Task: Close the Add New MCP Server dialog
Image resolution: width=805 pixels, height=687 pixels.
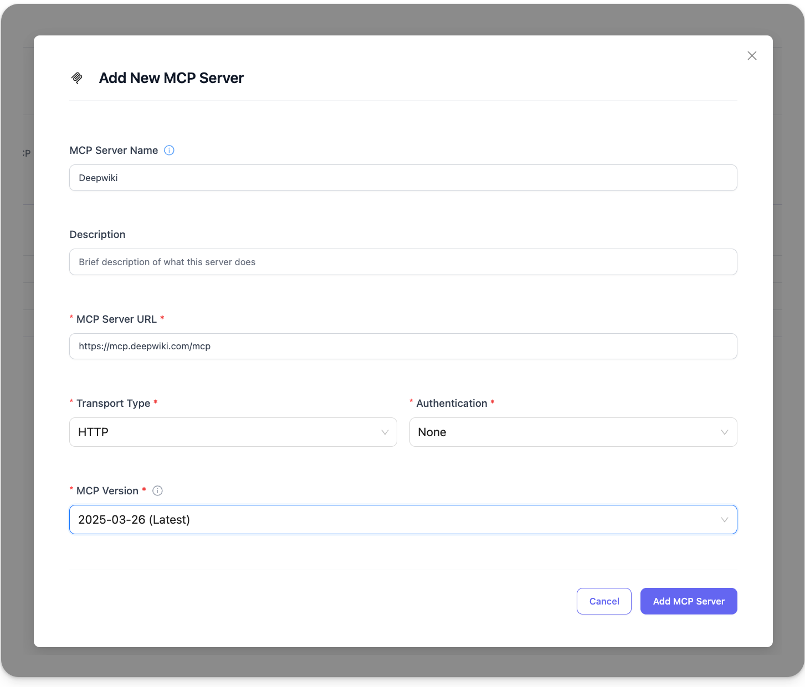Action: pyautogui.click(x=752, y=55)
